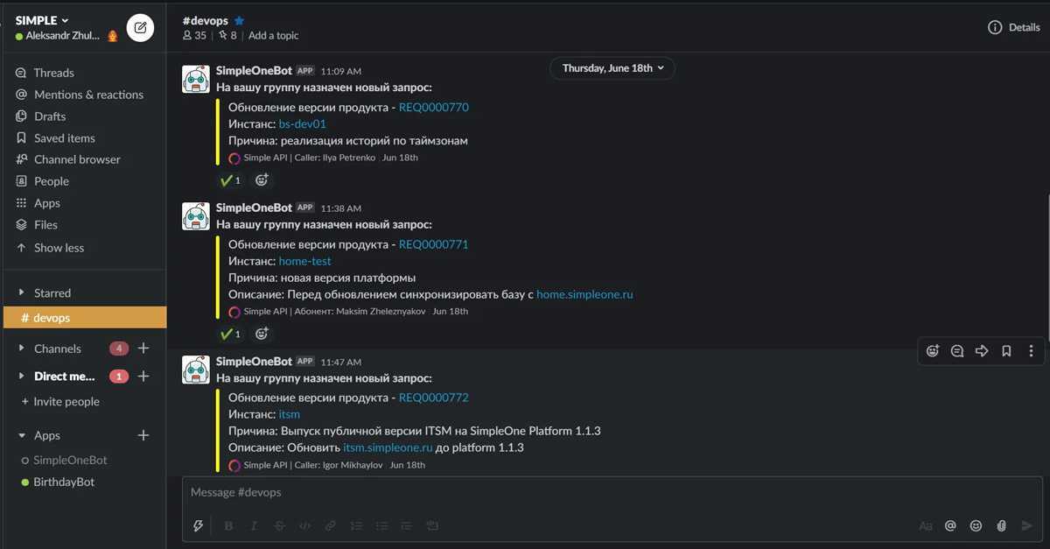Image resolution: width=1050 pixels, height=549 pixels.
Task: Open the SIMPLE workspace menu
Action: 42,20
